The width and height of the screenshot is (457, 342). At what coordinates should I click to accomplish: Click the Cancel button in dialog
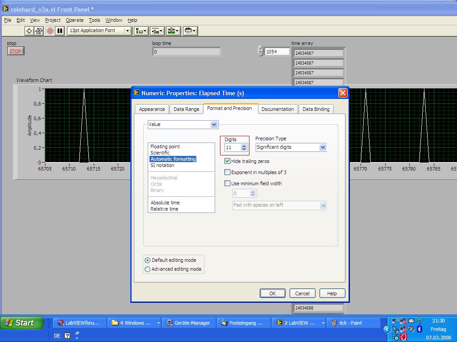(x=302, y=293)
